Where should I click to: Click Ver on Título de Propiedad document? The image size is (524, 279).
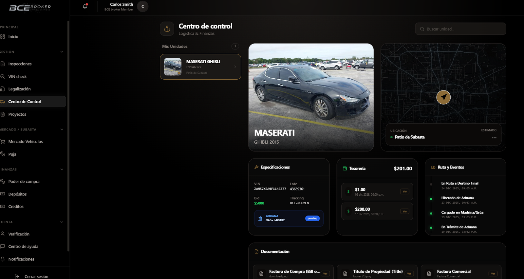pyautogui.click(x=409, y=273)
